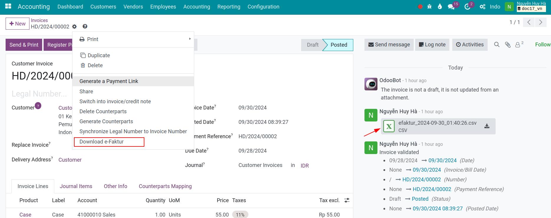Open column settings icon in invoice lines
Viewport: 551px width, 218px height.
coord(347,200)
